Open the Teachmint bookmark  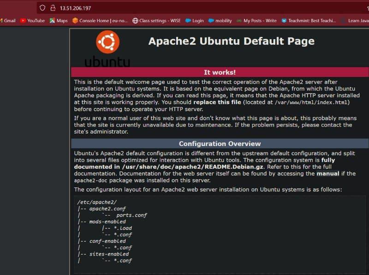point(309,21)
